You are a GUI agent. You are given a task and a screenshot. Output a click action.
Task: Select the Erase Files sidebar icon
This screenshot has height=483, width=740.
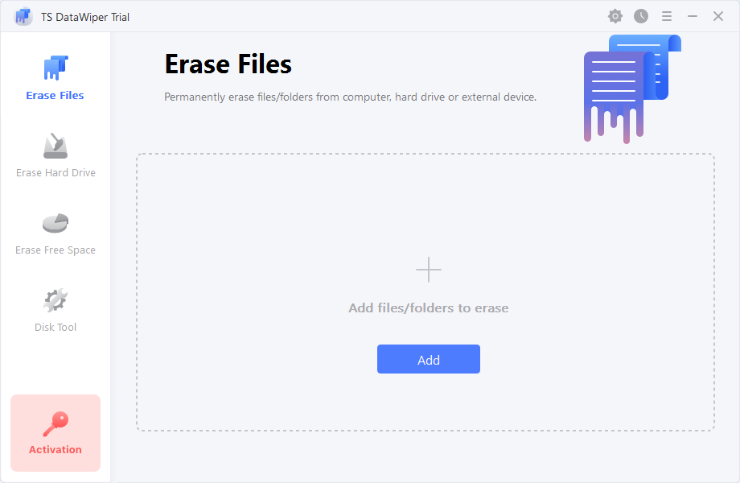click(55, 68)
